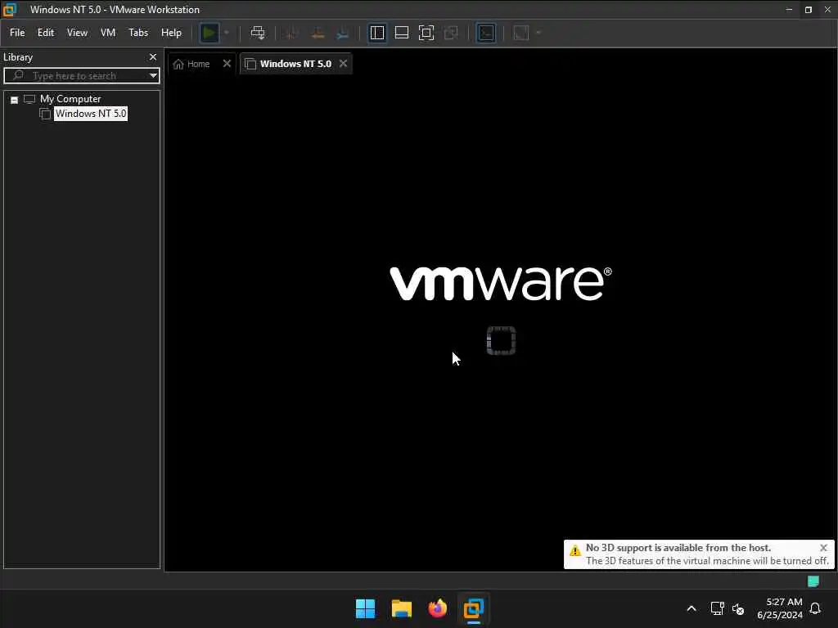The width and height of the screenshot is (838, 628).
Task: Click the magnifier icon in library search
Action: coord(18,75)
